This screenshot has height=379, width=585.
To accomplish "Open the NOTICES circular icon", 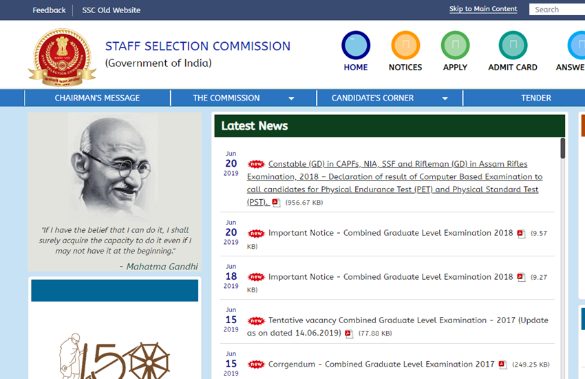I will 405,45.
